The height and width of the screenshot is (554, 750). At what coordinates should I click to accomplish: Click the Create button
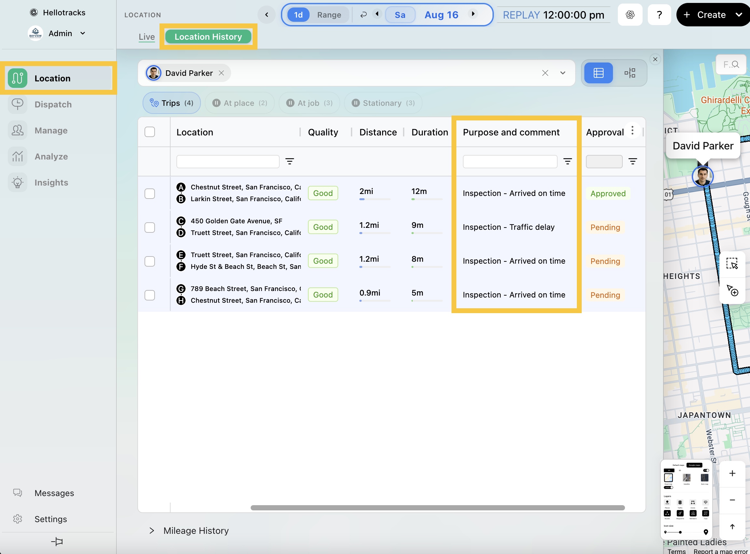711,15
